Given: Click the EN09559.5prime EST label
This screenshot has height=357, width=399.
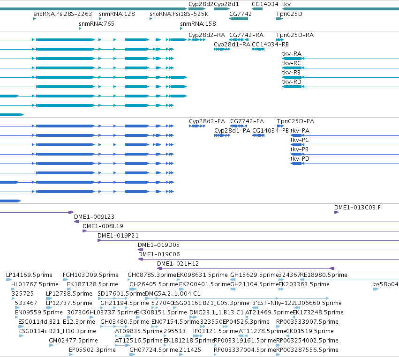Looking at the screenshot, I should [39, 313].
